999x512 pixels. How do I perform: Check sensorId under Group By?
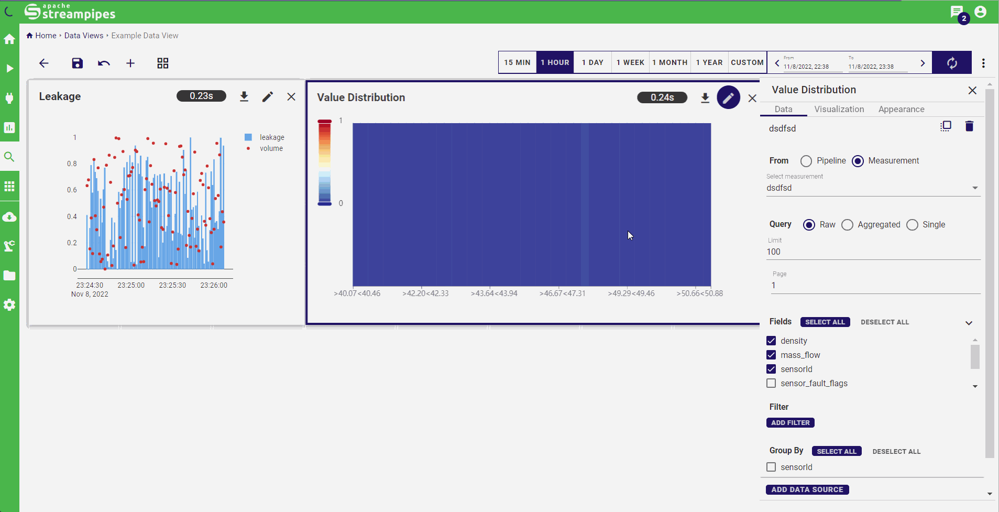coord(771,467)
